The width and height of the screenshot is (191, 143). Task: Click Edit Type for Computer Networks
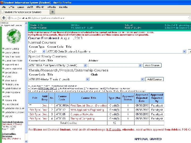35,114
